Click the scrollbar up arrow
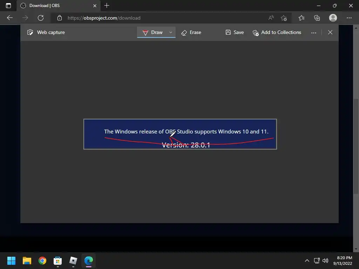The image size is (359, 269). [356, 28]
